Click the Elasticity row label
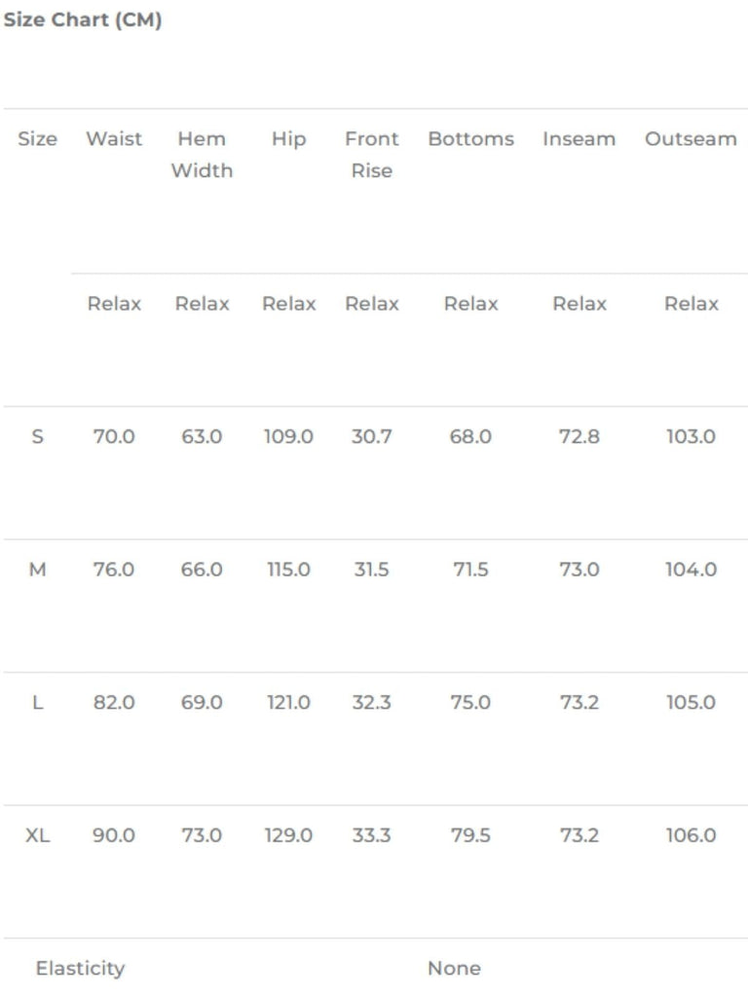Screen dimensions: 748x997 pyautogui.click(x=81, y=969)
